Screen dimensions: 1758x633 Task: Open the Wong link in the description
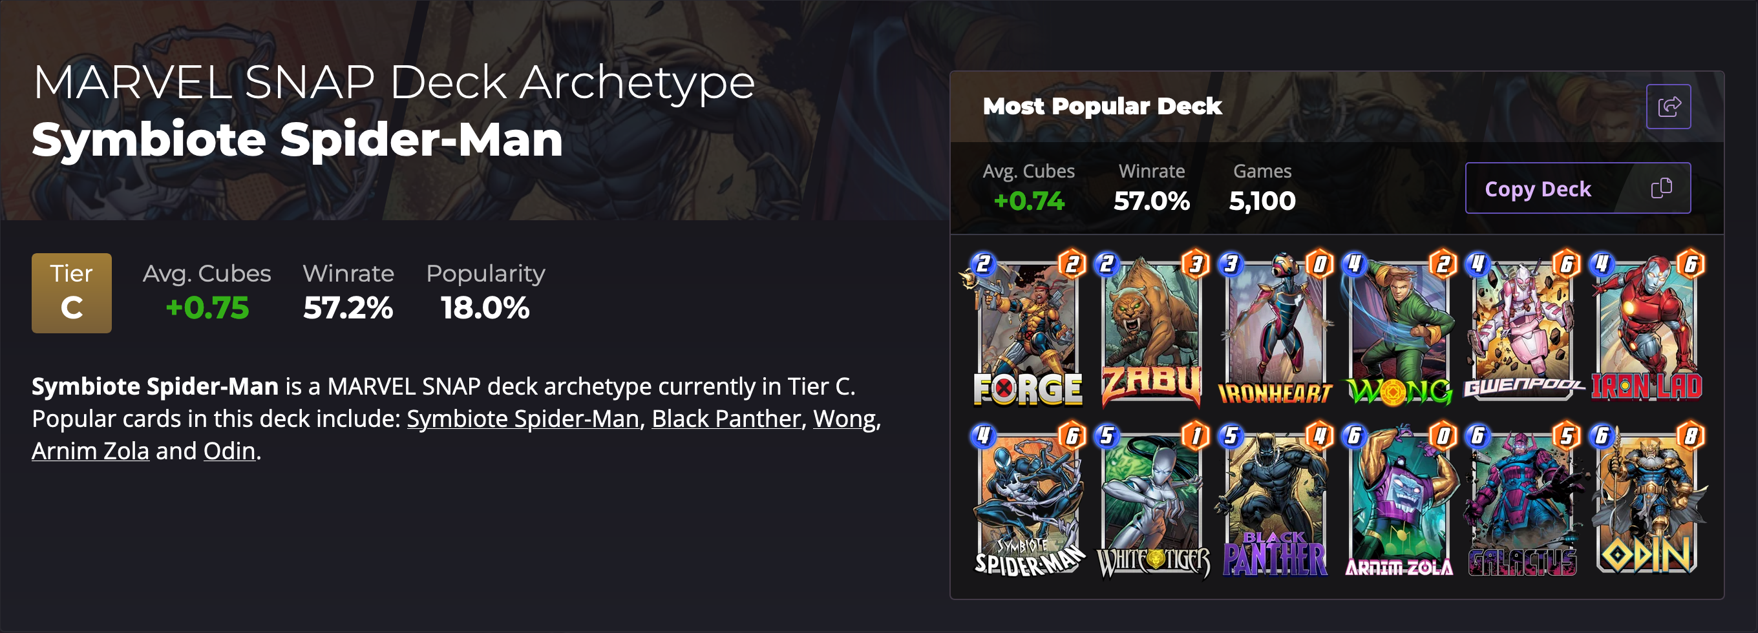pyautogui.click(x=843, y=418)
